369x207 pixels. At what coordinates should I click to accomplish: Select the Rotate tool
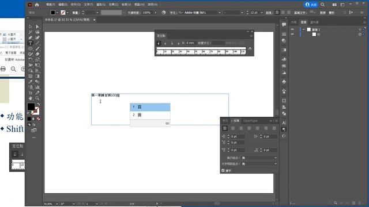31,60
